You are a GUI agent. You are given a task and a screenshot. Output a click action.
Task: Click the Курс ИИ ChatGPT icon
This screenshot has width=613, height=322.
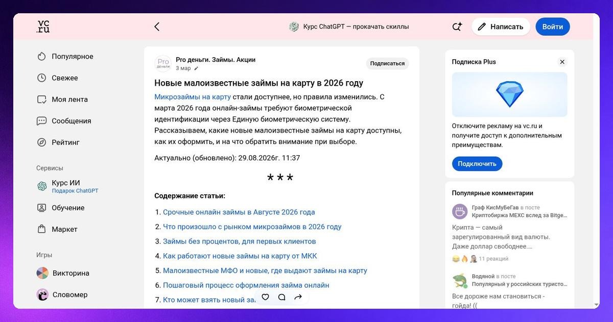pos(42,186)
